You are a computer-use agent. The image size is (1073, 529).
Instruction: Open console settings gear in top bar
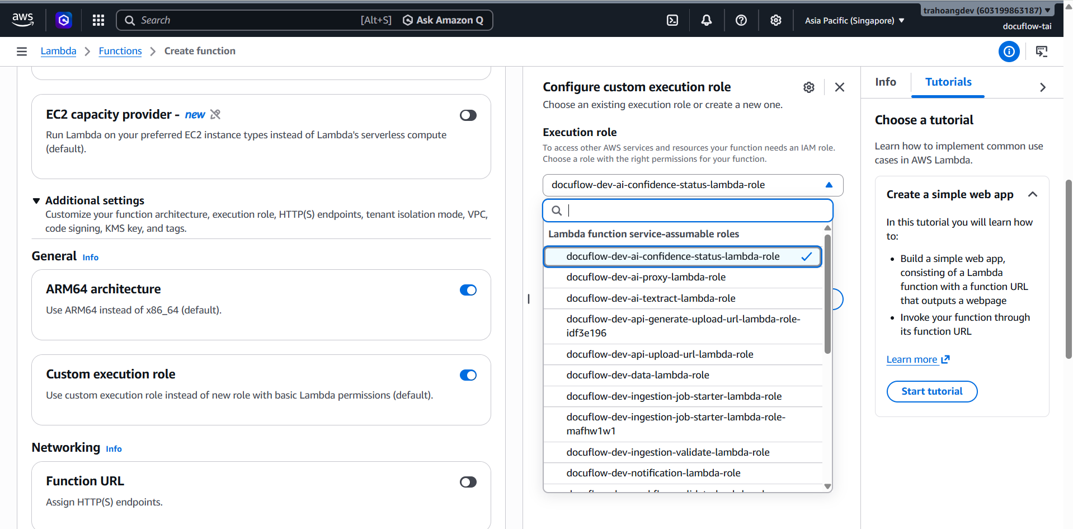coord(776,20)
